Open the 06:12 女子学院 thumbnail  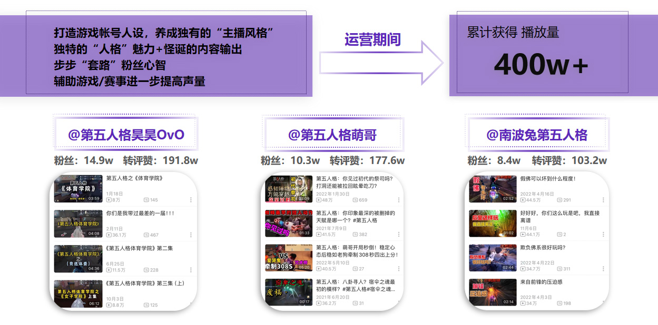(78, 293)
